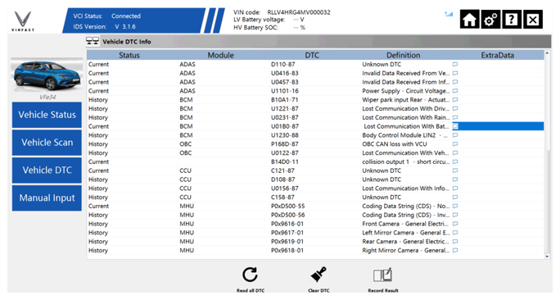This screenshot has height=300, width=560.
Task: Open extra data icon for P0xD500-56
Action: tap(455, 215)
